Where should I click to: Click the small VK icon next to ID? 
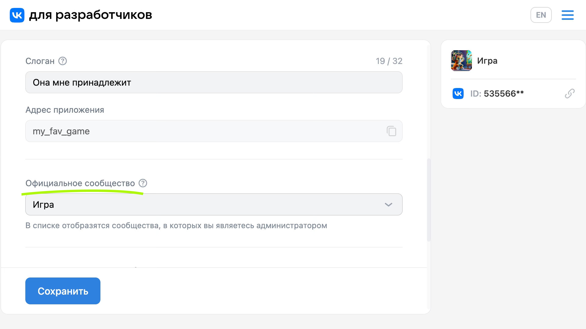tap(458, 94)
